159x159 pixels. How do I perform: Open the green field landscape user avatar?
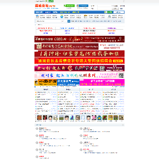(61, 117)
